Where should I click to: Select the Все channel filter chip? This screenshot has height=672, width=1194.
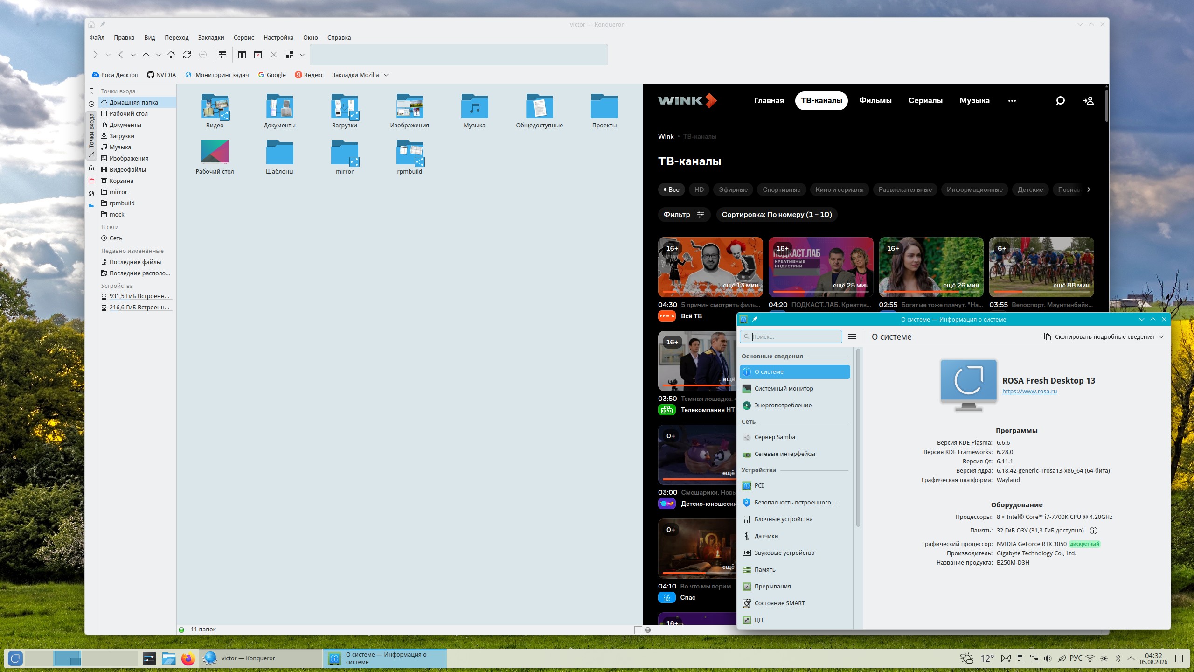click(x=671, y=189)
